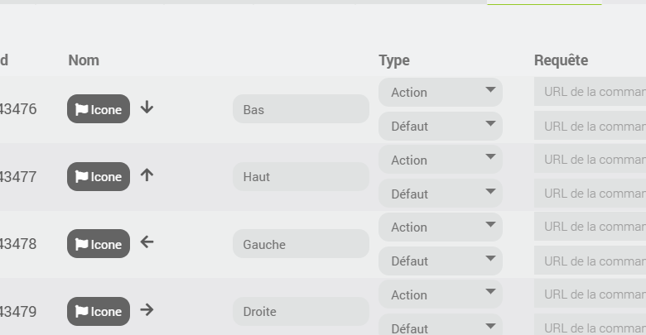646x335 pixels.
Task: Click the first URL field of Bas command
Action: pyautogui.click(x=590, y=91)
